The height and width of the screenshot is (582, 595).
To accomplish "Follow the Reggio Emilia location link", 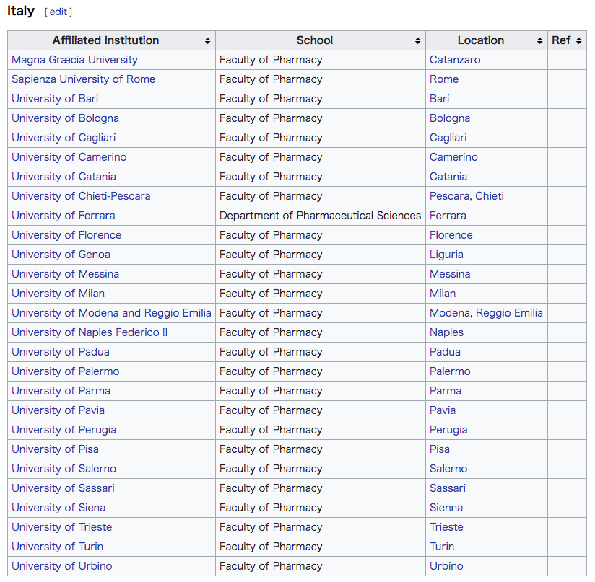I will 509,312.
